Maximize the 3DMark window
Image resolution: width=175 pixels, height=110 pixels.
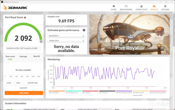[166, 2]
